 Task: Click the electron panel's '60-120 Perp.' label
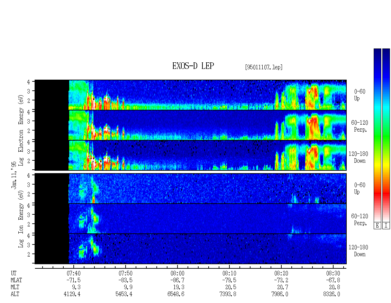tap(360, 126)
